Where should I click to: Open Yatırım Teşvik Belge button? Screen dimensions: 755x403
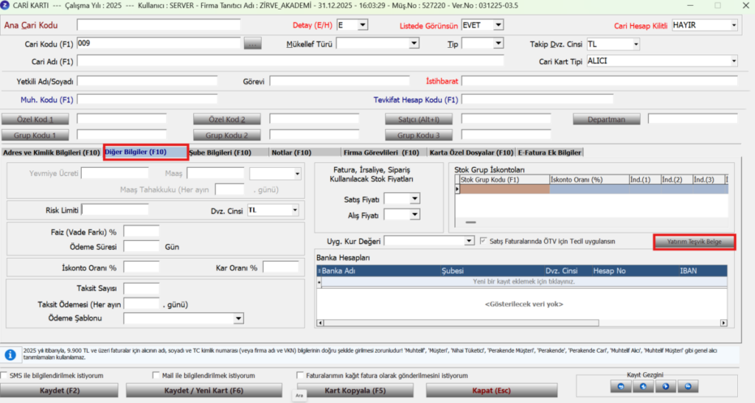(x=694, y=242)
